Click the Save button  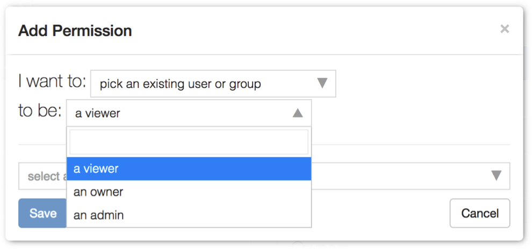(x=42, y=213)
